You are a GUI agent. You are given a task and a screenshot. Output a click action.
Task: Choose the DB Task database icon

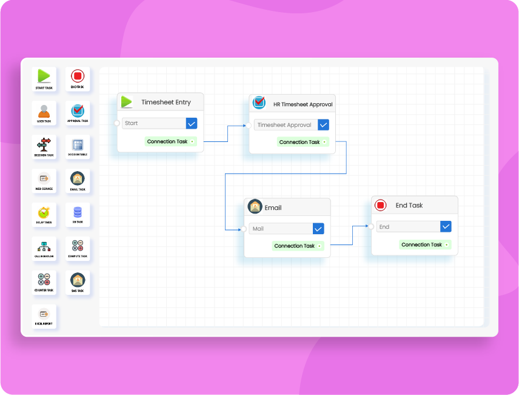tap(78, 213)
